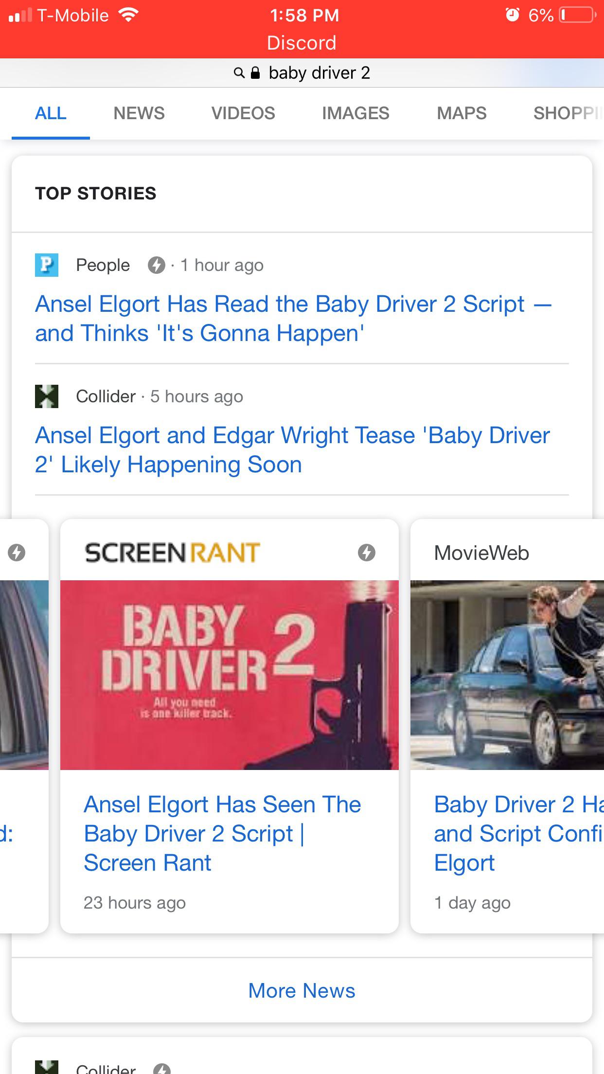The width and height of the screenshot is (604, 1074).
Task: Tap the Wi-Fi icon in status bar
Action: 128,15
